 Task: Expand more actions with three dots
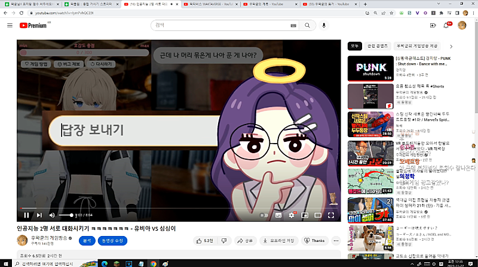336,241
